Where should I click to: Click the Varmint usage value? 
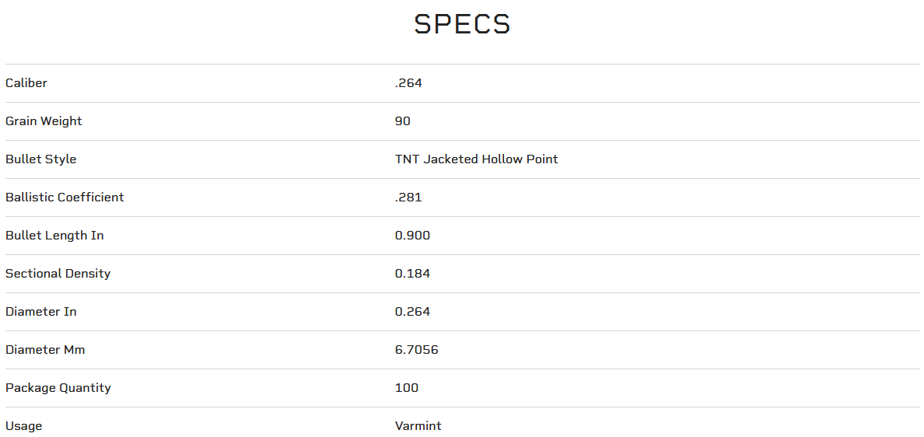click(418, 426)
